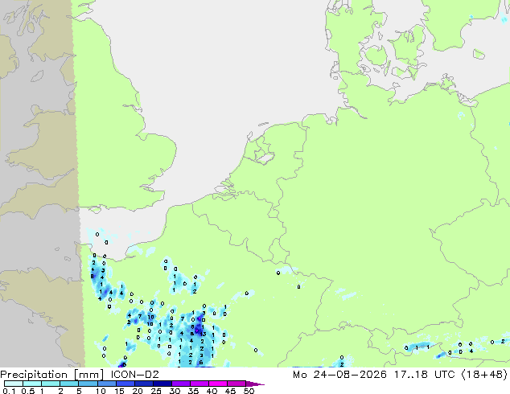The height and width of the screenshot is (394, 510).
Task: Select the 25–30 mm dark navy swatch
Action: (162, 384)
